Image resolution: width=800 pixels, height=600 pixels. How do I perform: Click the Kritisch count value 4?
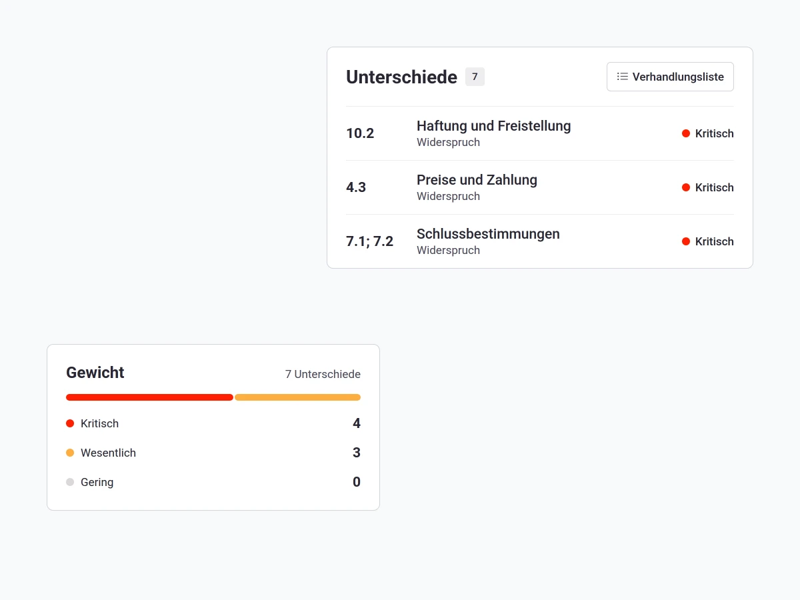tap(357, 423)
